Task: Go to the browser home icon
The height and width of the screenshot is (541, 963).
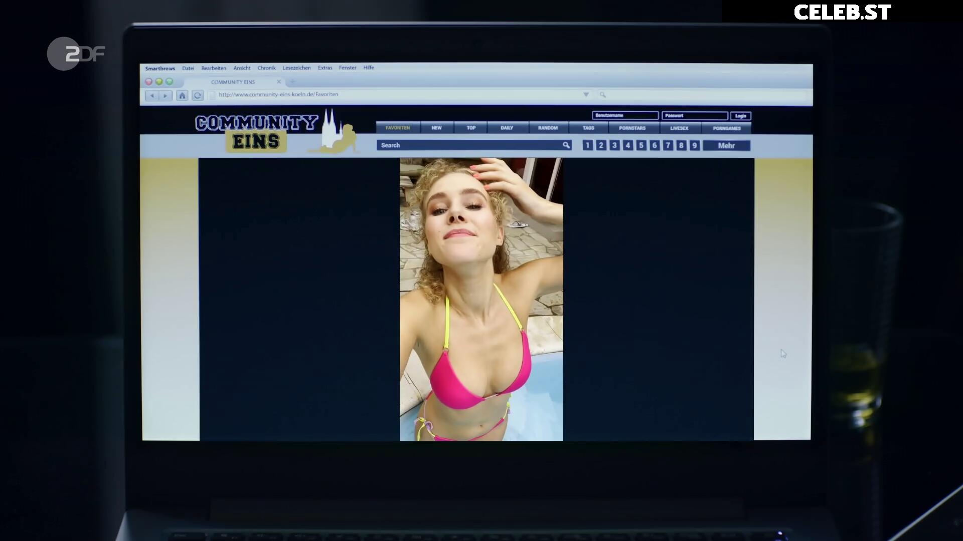Action: 182,95
